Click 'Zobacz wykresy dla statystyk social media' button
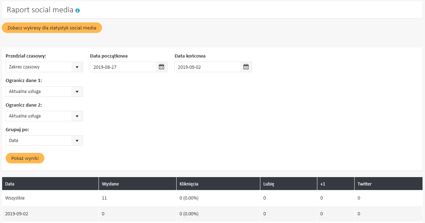Viewport: 425px width, 223px height. (x=52, y=28)
